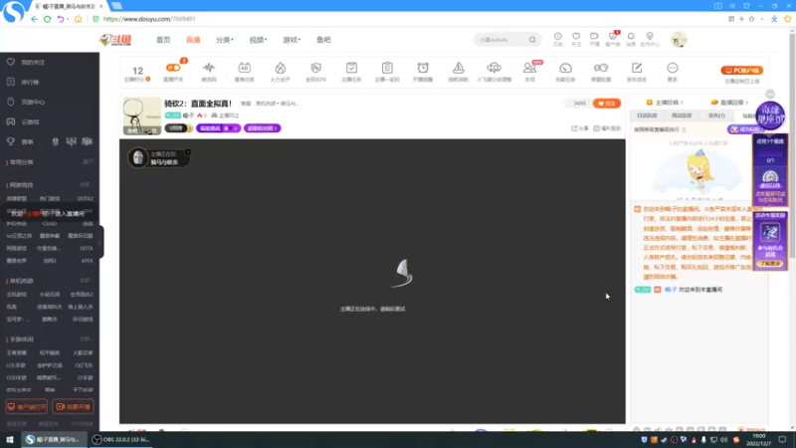Click the Douyu logo
This screenshot has height=448, width=796.
(x=115, y=40)
